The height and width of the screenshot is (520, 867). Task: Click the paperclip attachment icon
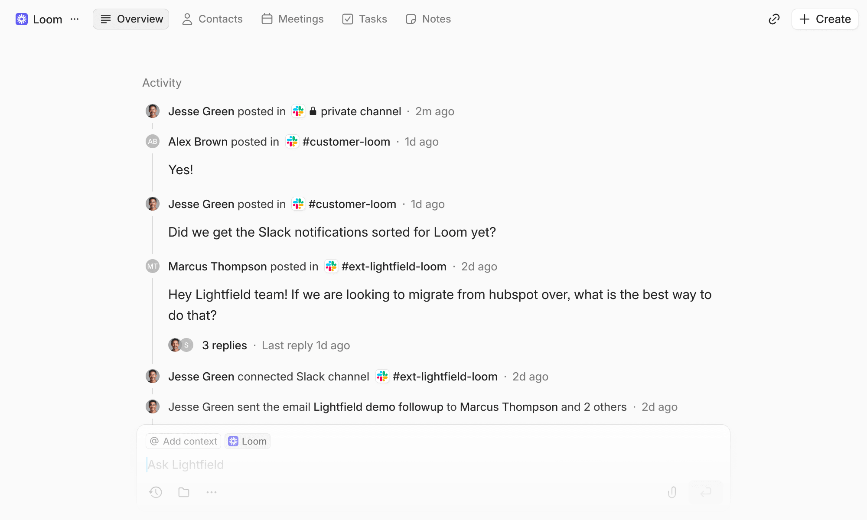[672, 492]
